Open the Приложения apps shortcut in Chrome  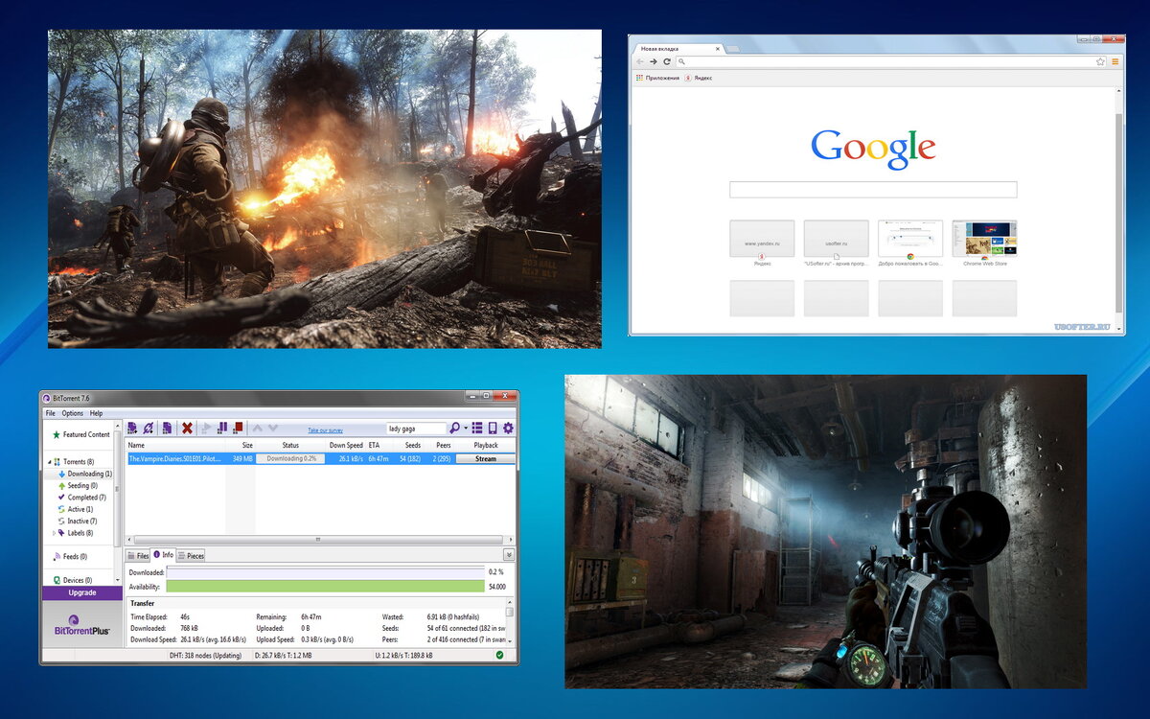click(x=657, y=78)
